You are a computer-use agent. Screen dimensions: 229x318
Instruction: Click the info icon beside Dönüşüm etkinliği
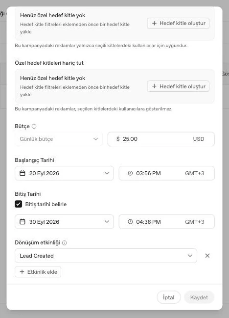(x=64, y=243)
